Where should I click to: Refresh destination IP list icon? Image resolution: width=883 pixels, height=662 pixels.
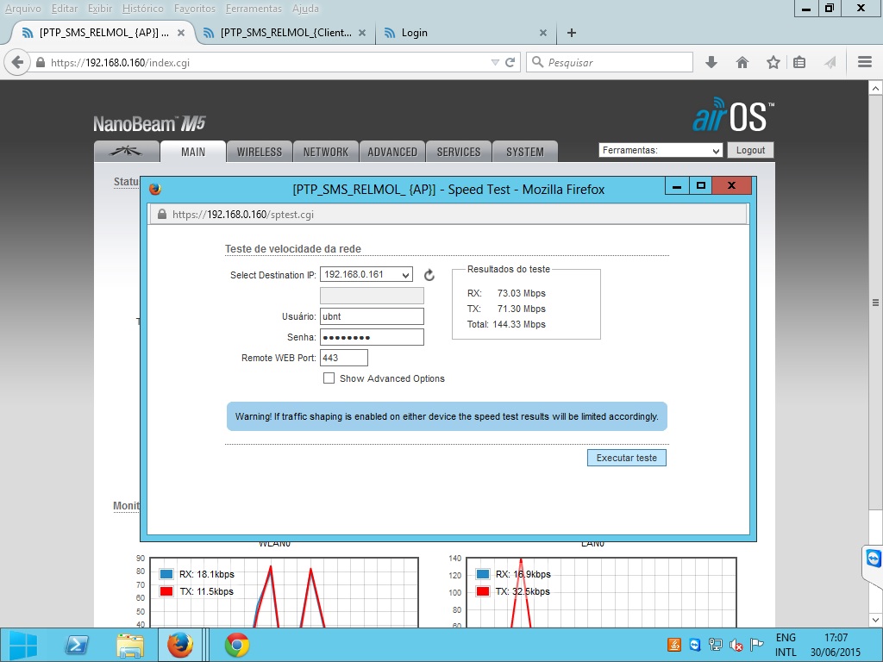(429, 275)
